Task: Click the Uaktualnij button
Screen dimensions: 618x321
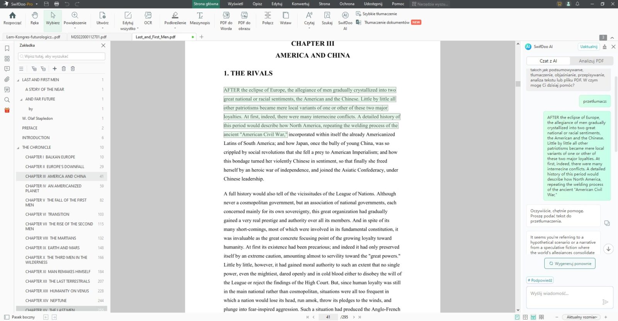Action: click(x=588, y=47)
